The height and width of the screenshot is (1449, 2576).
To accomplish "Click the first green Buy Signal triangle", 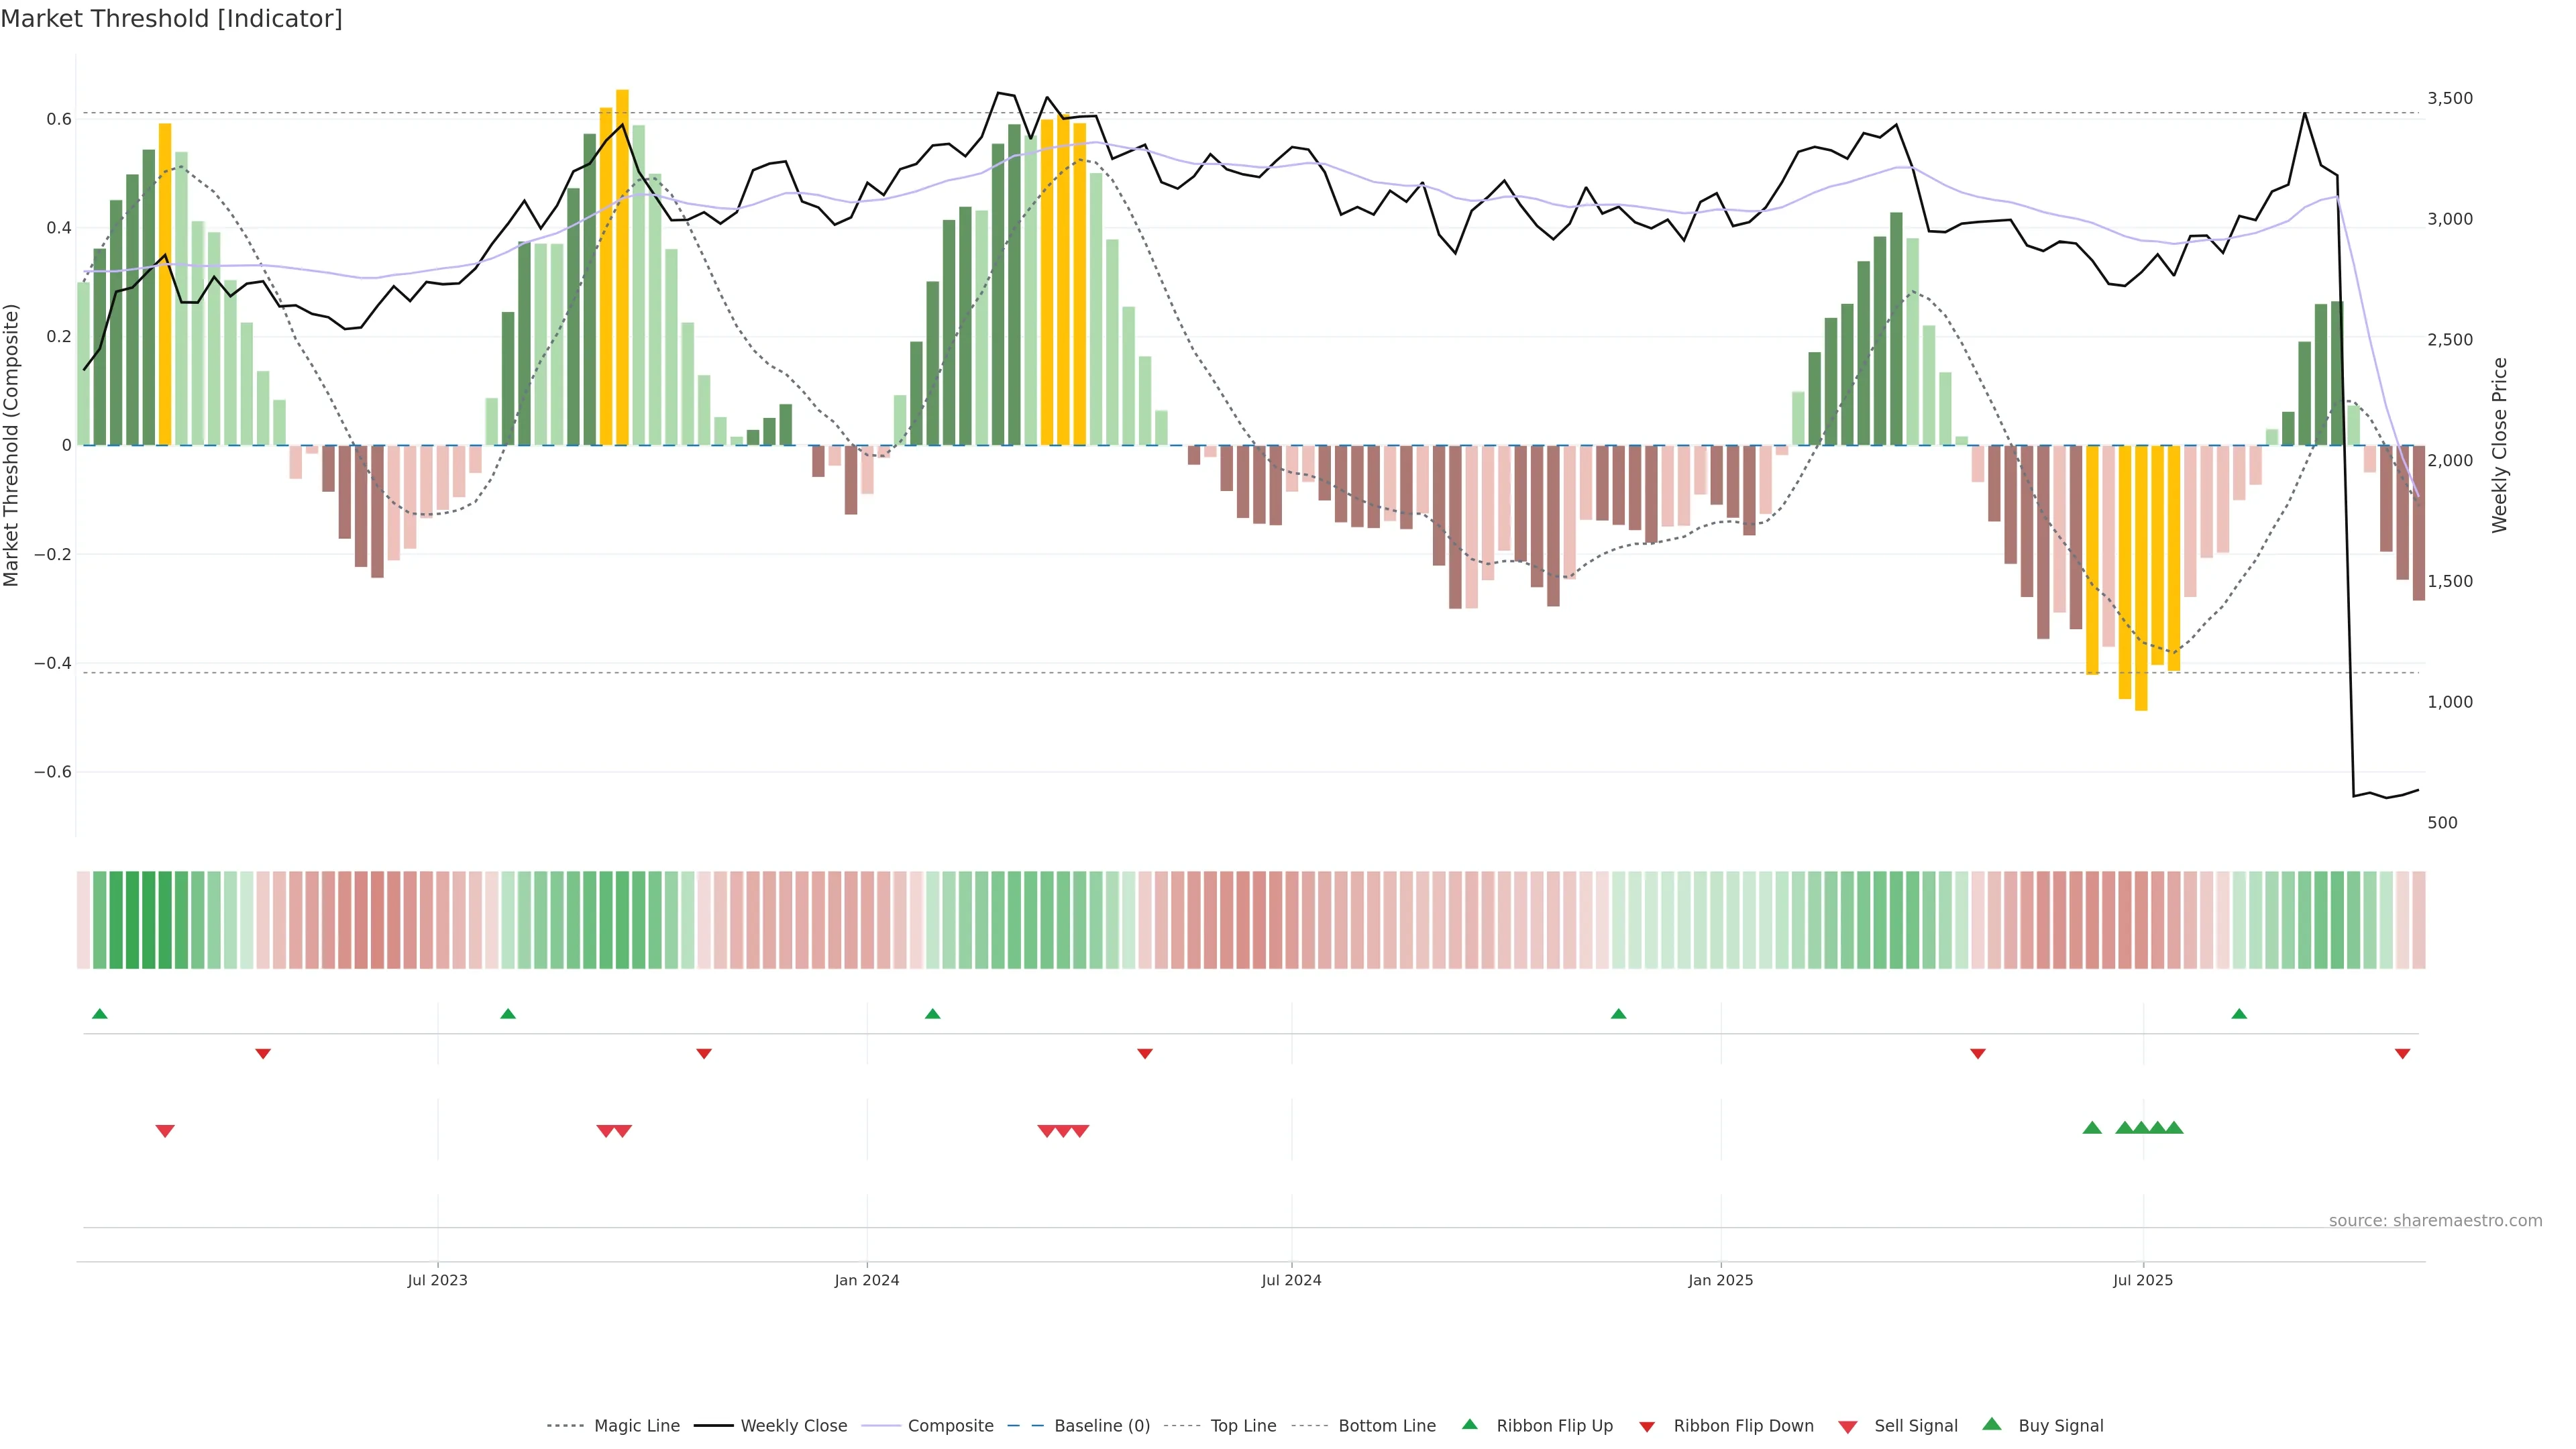I will 2092,1128.
